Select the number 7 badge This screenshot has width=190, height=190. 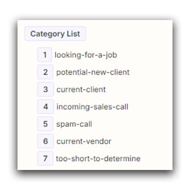45,158
